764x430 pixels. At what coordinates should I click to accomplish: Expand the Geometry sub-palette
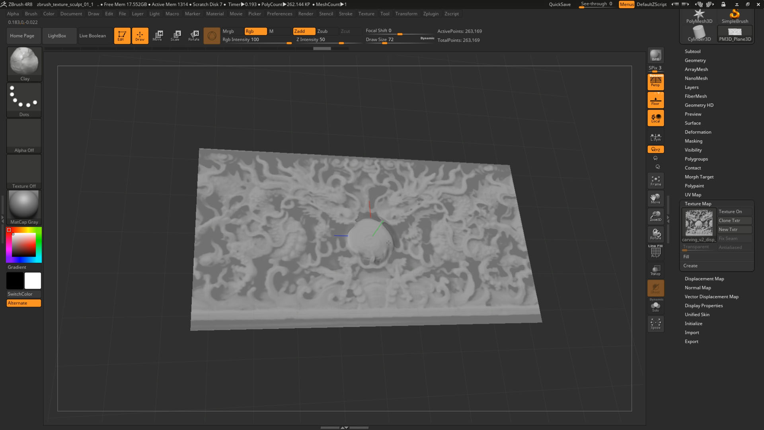(695, 61)
